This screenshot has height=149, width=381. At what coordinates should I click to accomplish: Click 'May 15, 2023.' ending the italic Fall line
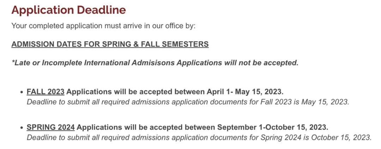pyautogui.click(x=325, y=102)
